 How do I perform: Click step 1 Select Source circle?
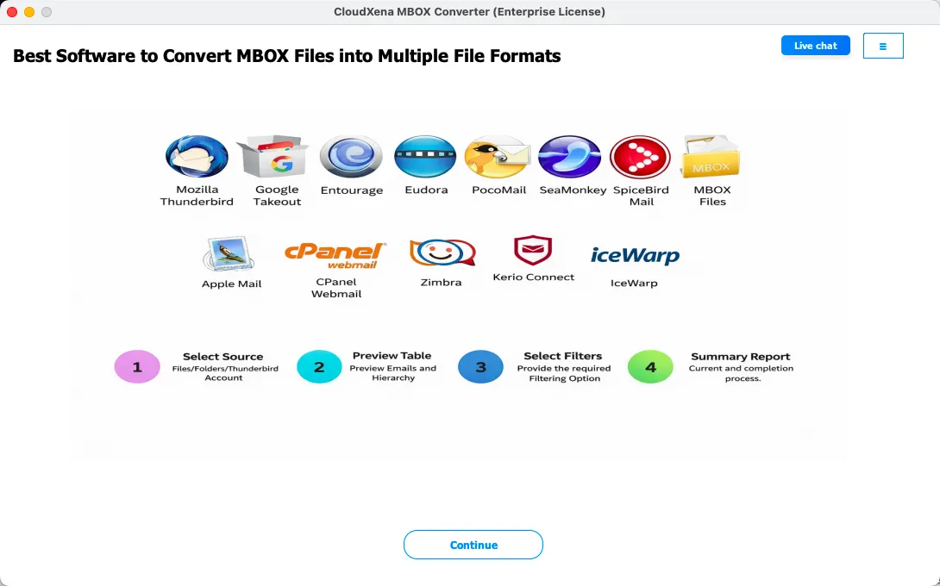(x=137, y=367)
